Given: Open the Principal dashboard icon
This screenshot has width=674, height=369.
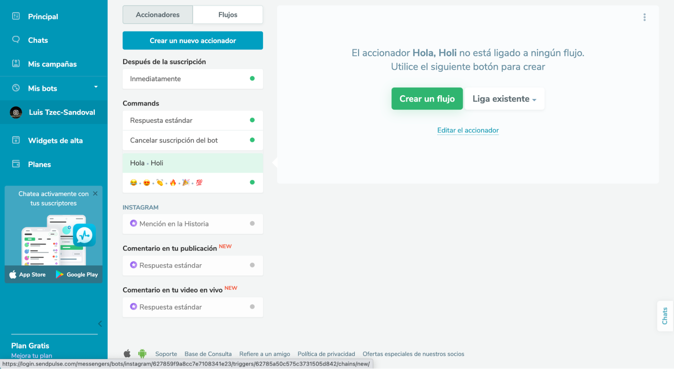Looking at the screenshot, I should click(16, 16).
